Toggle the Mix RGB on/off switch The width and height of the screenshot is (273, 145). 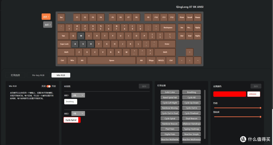click(49, 86)
